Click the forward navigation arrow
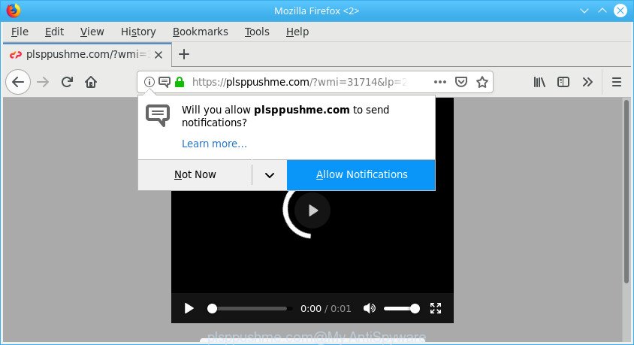Screen dimensions: 634x345 [43, 82]
